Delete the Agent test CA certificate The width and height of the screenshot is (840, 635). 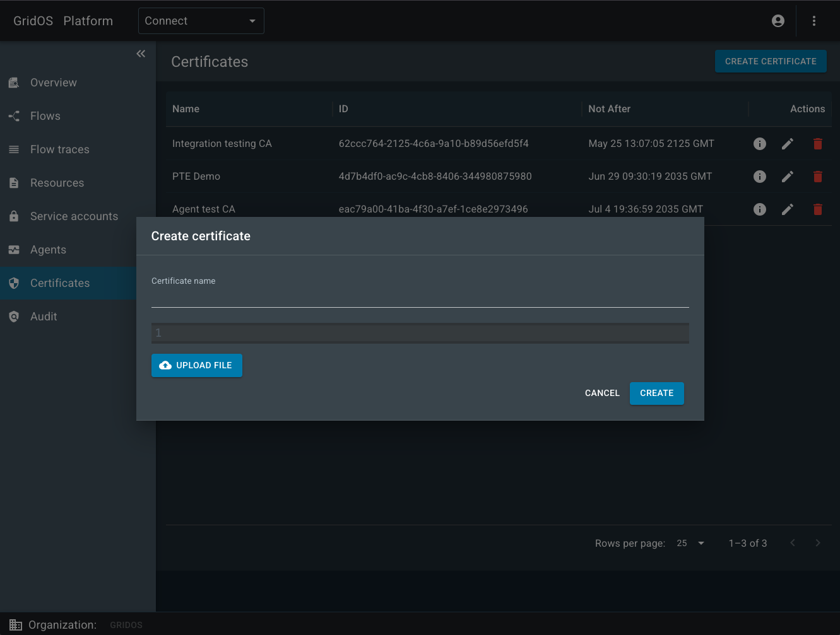[x=818, y=209]
